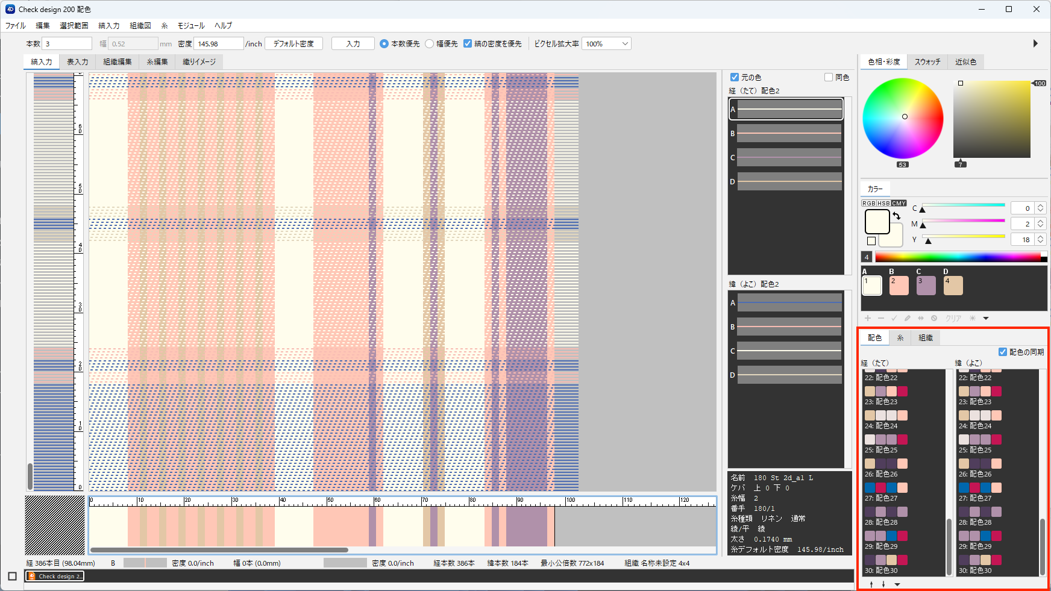Click the minus icon under color palette
This screenshot has width=1051, height=591.
(x=881, y=318)
